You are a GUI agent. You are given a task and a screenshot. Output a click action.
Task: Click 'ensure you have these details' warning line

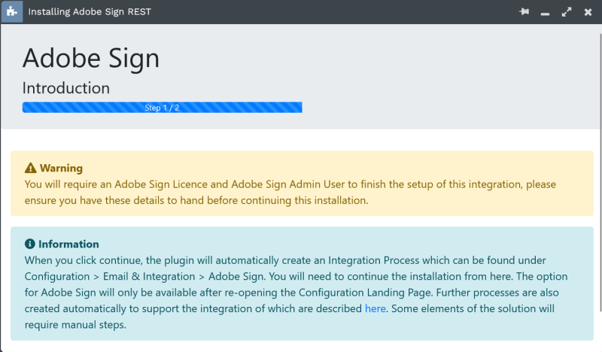[x=196, y=201]
